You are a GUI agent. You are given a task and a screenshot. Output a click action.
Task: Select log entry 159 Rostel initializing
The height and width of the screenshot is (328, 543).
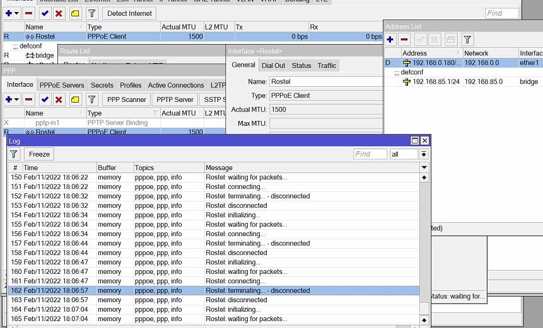click(214, 263)
